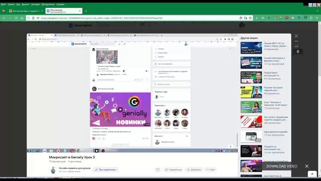Image resolution: width=321 pixels, height=181 pixels.
Task: Open the Справка menu
Action: coord(60,5)
